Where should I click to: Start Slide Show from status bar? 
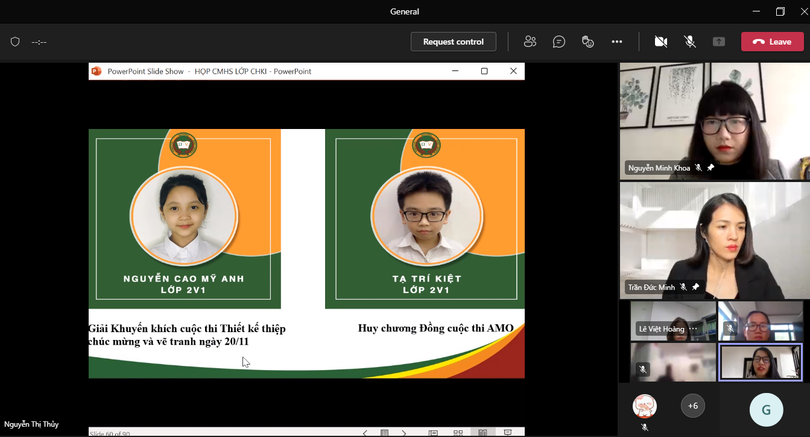(508, 433)
